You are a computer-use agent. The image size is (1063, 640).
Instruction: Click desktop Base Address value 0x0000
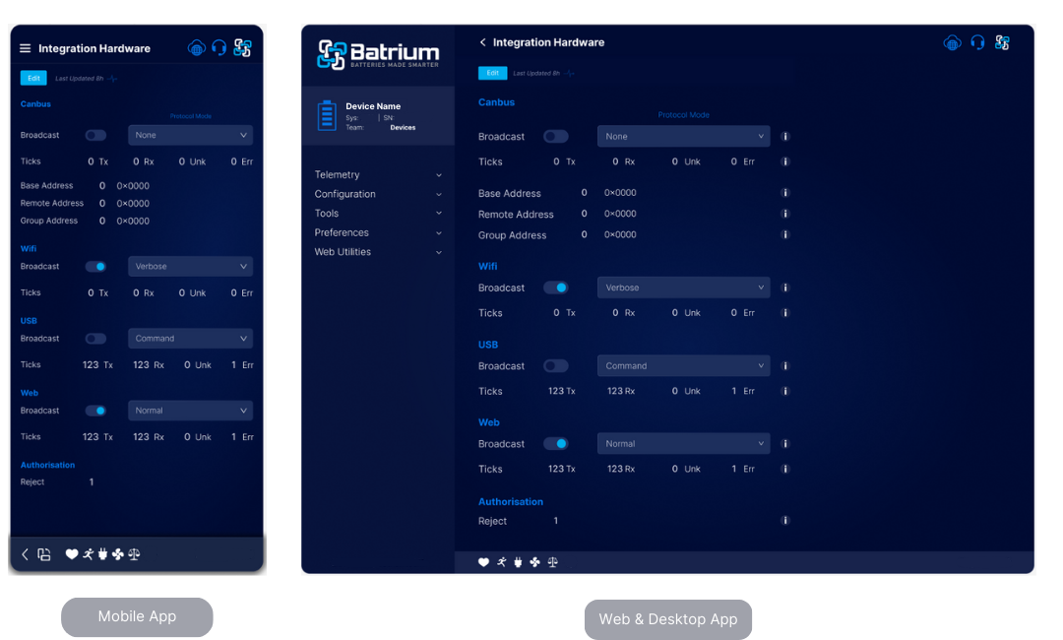tap(620, 193)
